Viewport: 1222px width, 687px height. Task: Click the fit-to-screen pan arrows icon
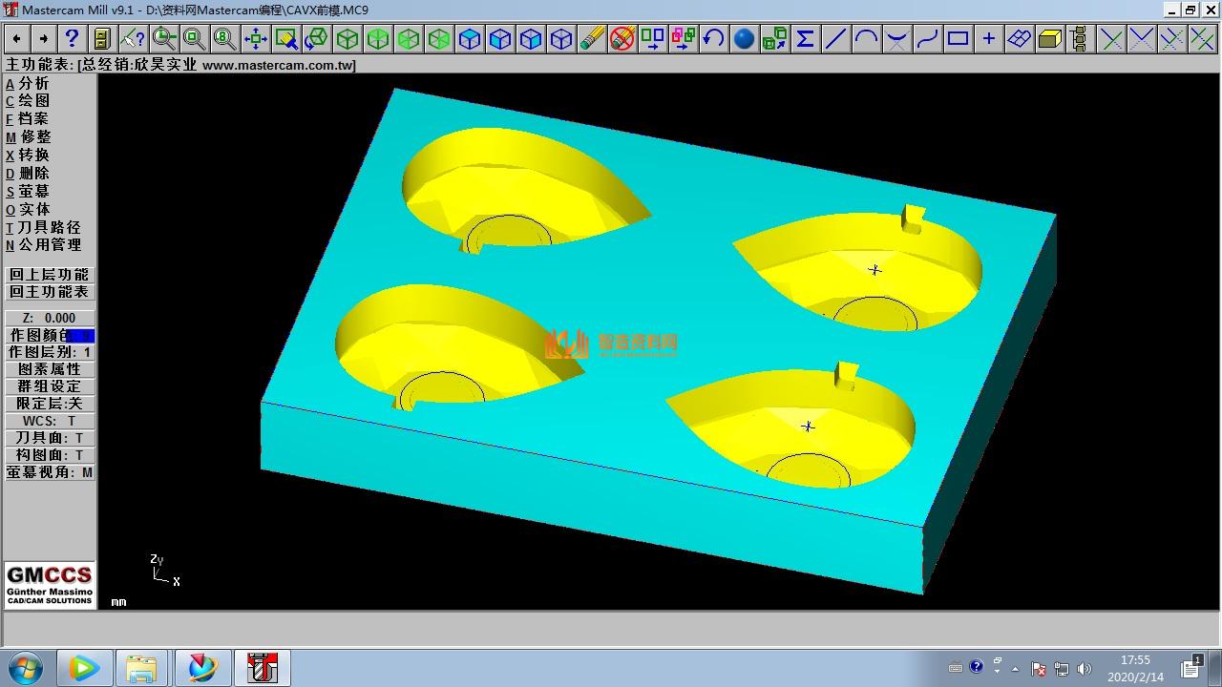click(x=255, y=38)
